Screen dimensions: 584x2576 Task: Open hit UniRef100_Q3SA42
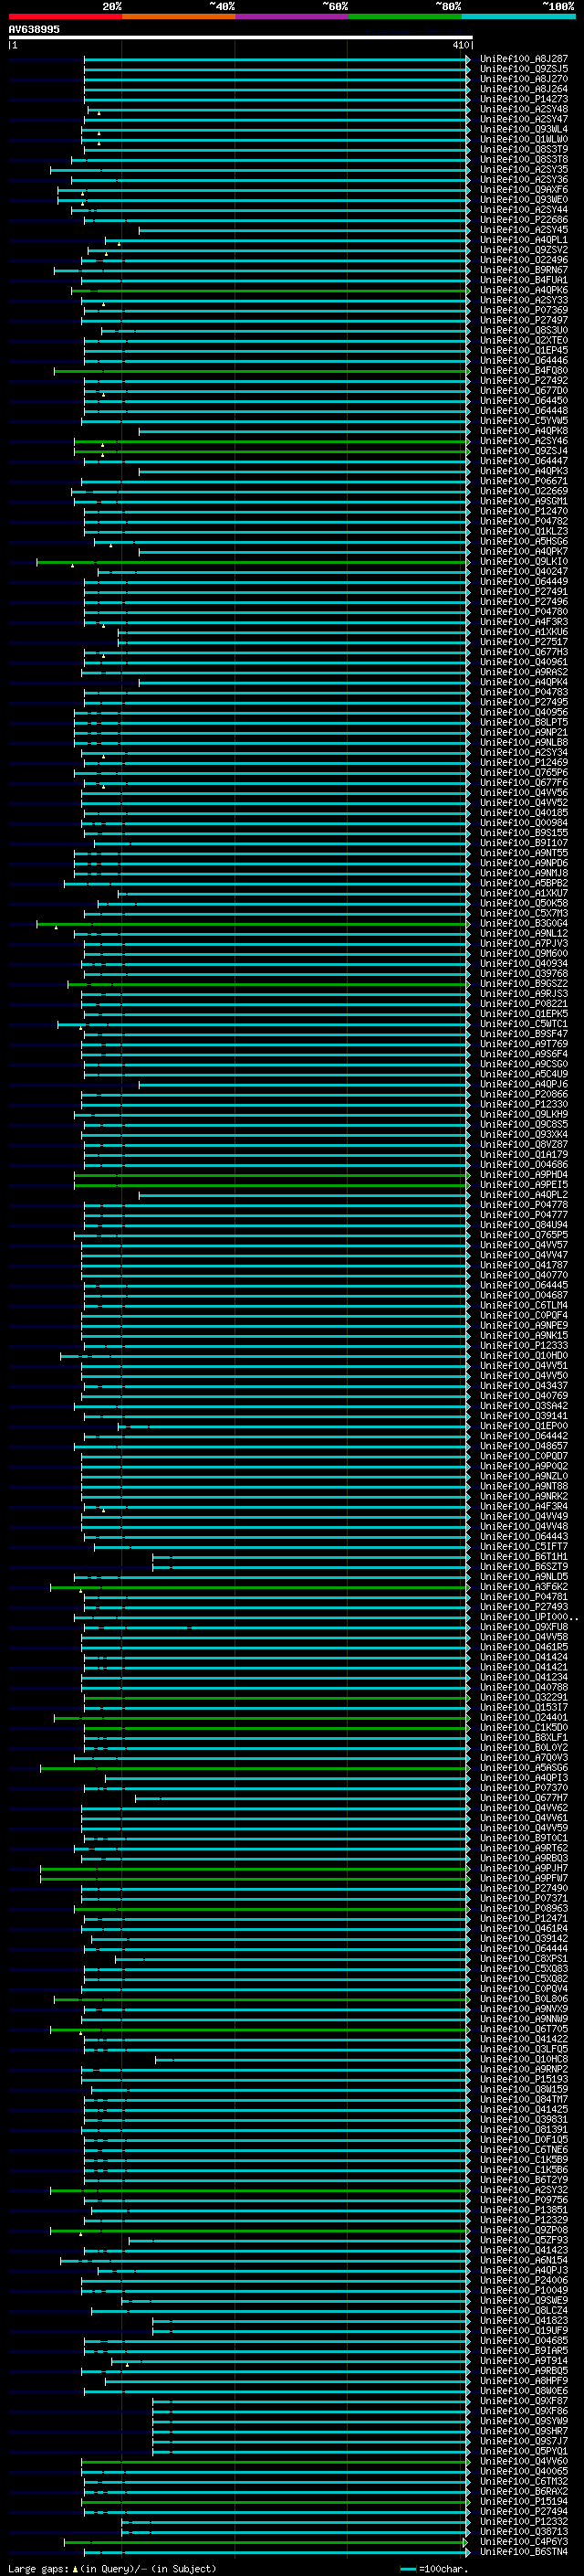(524, 1406)
